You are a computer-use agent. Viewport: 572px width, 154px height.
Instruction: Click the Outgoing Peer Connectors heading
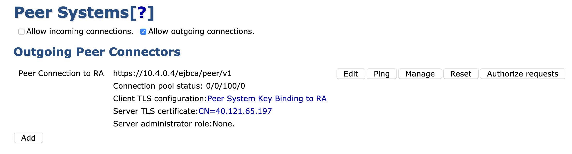[97, 52]
